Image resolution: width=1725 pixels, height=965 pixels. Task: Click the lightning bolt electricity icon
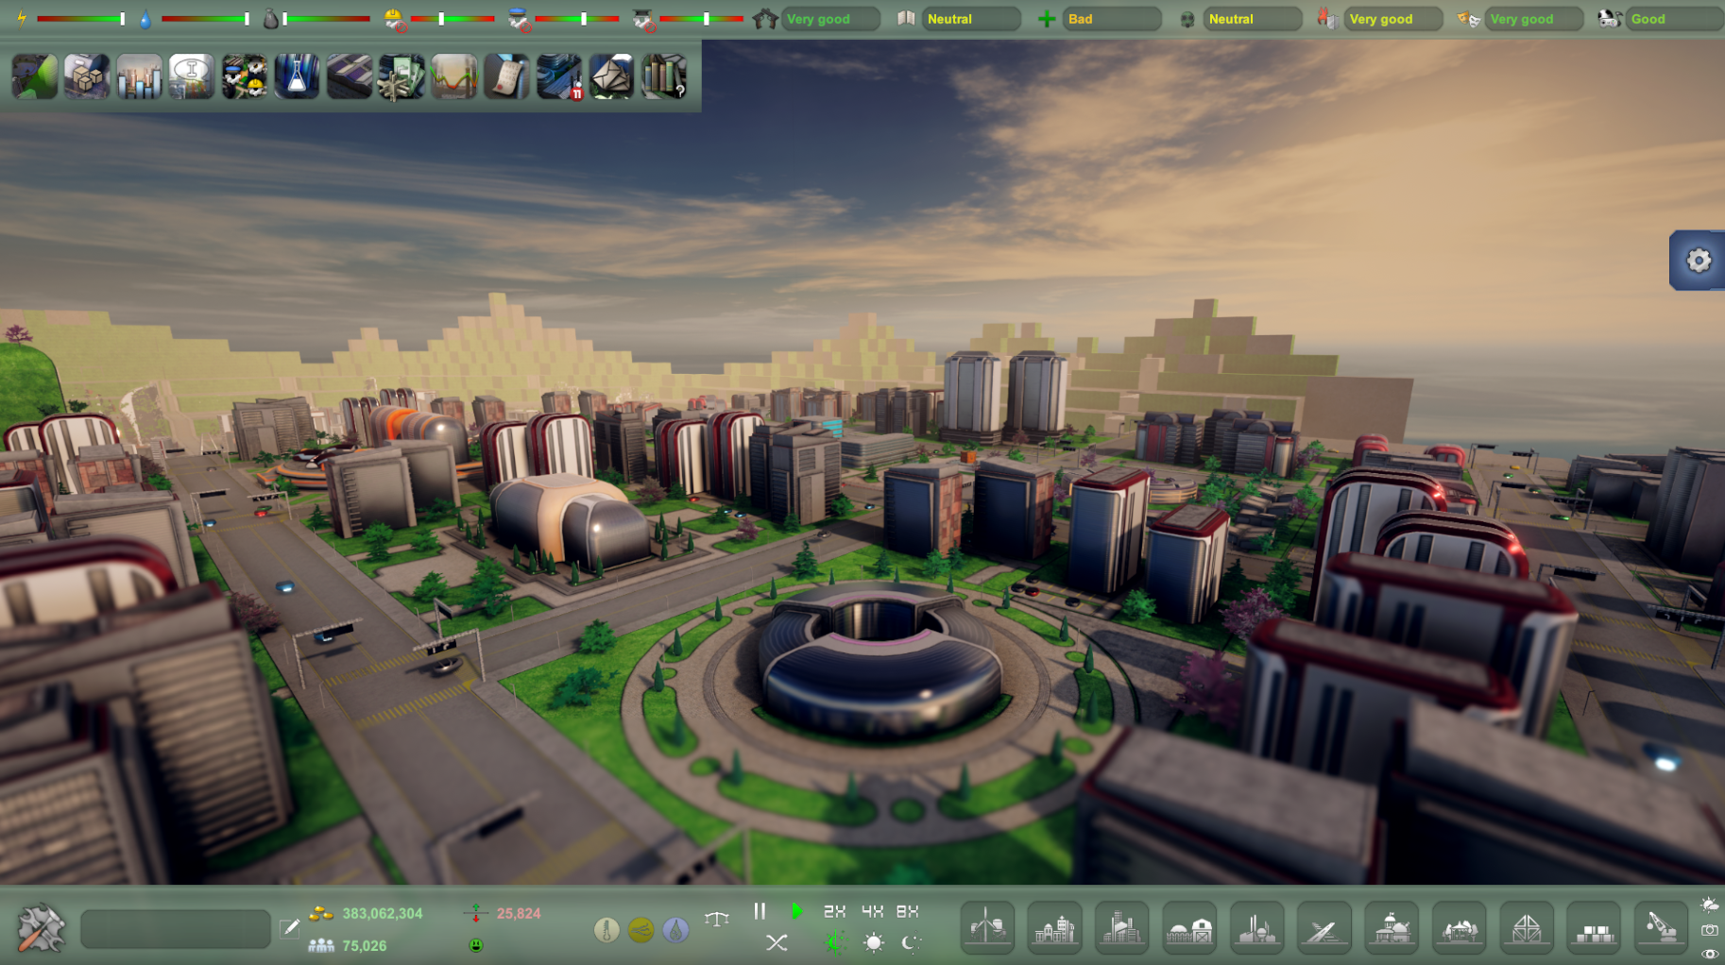(x=22, y=19)
